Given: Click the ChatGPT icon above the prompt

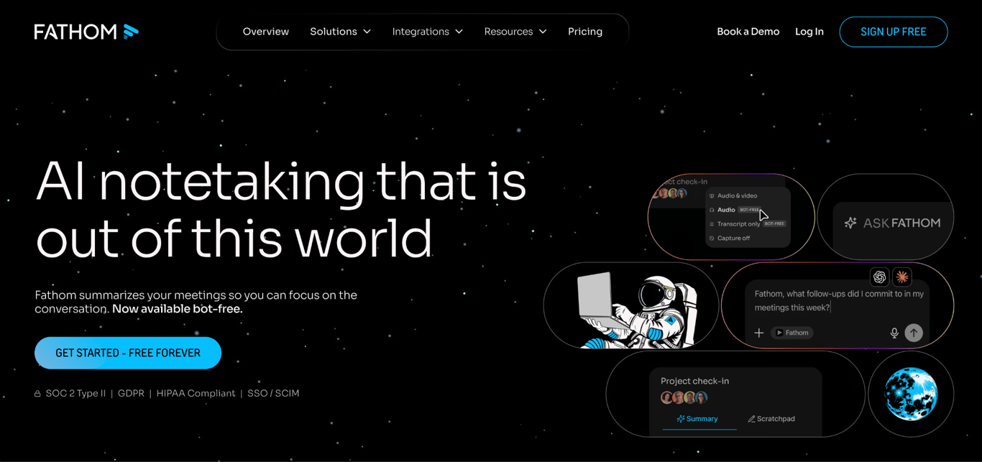Looking at the screenshot, I should [x=879, y=277].
